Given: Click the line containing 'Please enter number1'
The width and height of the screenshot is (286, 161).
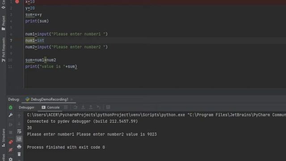Looking at the screenshot, I should pyautogui.click(x=67, y=34).
